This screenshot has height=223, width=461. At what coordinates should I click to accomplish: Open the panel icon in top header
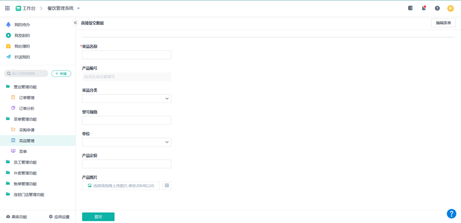[410, 8]
